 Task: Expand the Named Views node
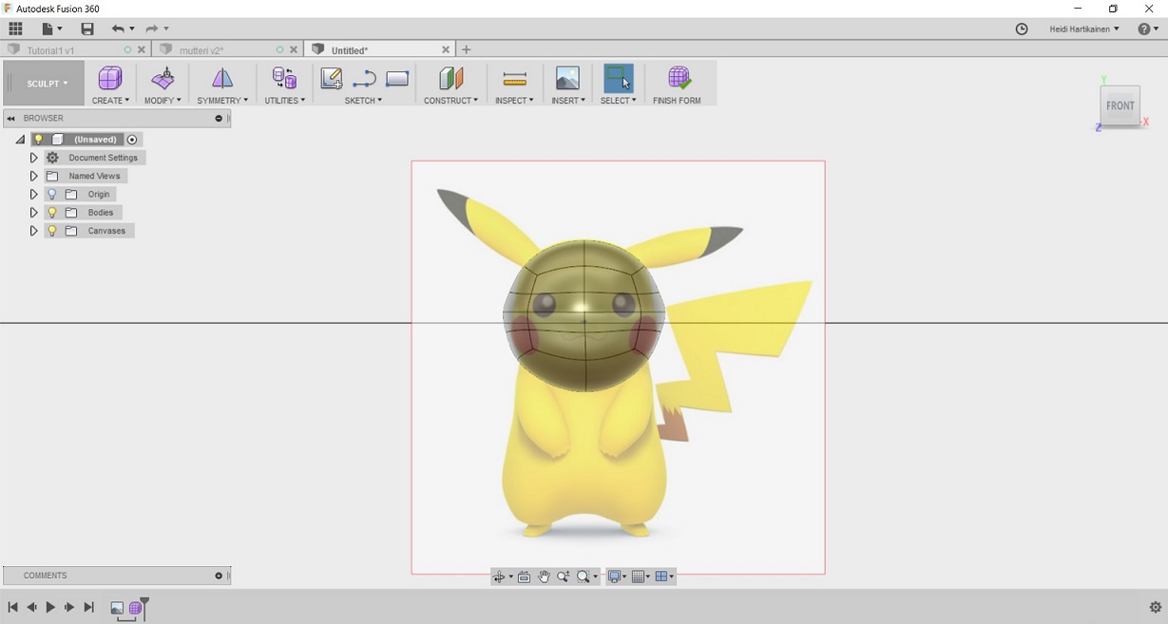tap(33, 176)
